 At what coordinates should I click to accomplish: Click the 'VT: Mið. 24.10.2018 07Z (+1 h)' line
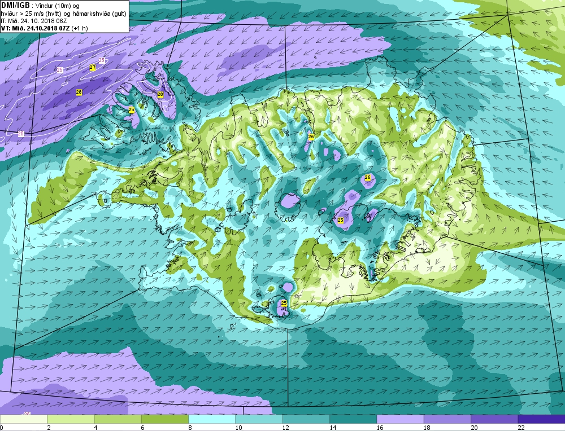[x=44, y=28]
